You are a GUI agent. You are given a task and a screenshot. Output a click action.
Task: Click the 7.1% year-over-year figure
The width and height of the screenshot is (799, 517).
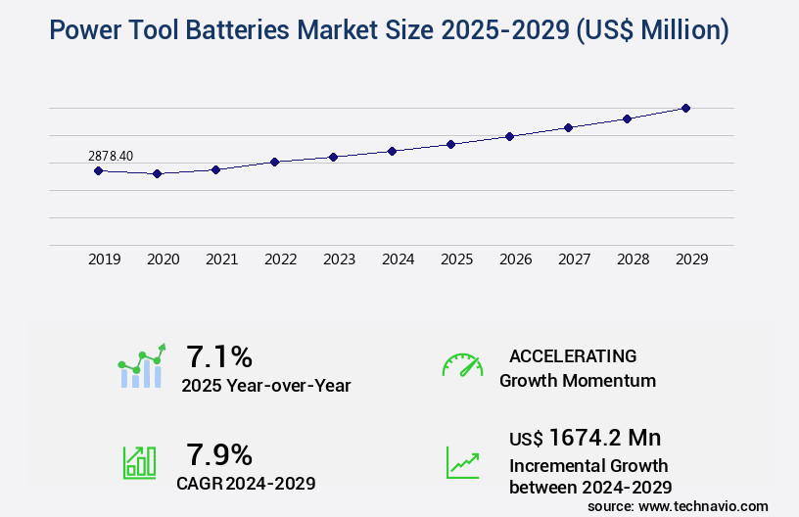click(x=219, y=356)
